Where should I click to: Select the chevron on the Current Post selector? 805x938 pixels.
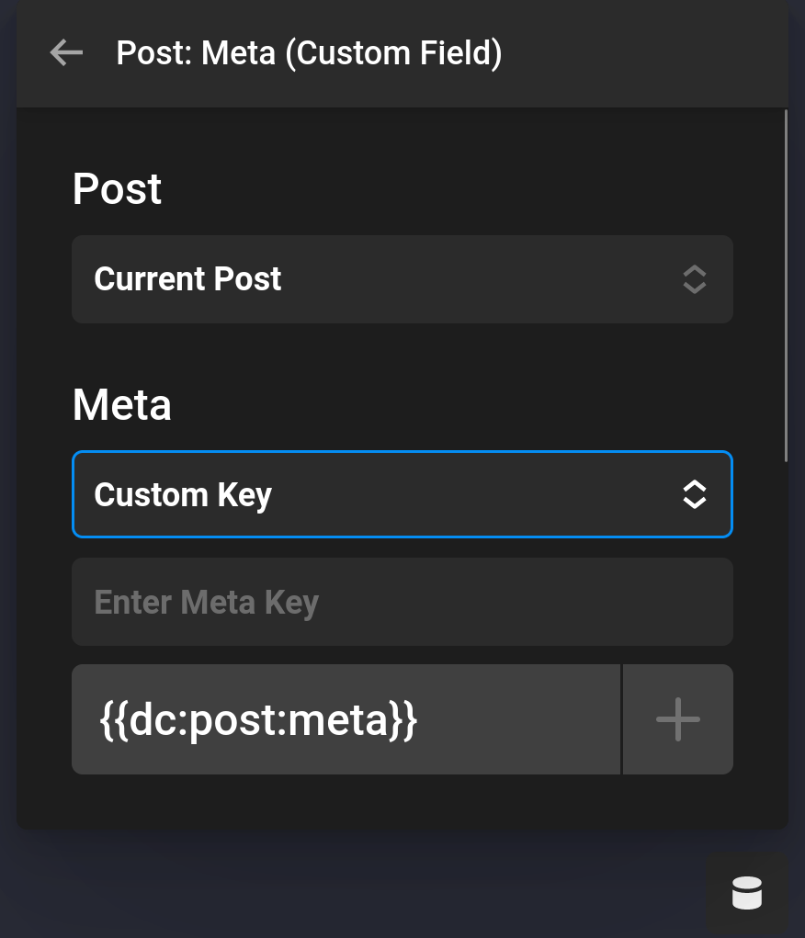point(694,279)
